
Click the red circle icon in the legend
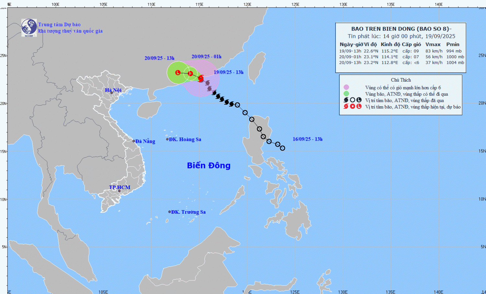pyautogui.click(x=353, y=107)
